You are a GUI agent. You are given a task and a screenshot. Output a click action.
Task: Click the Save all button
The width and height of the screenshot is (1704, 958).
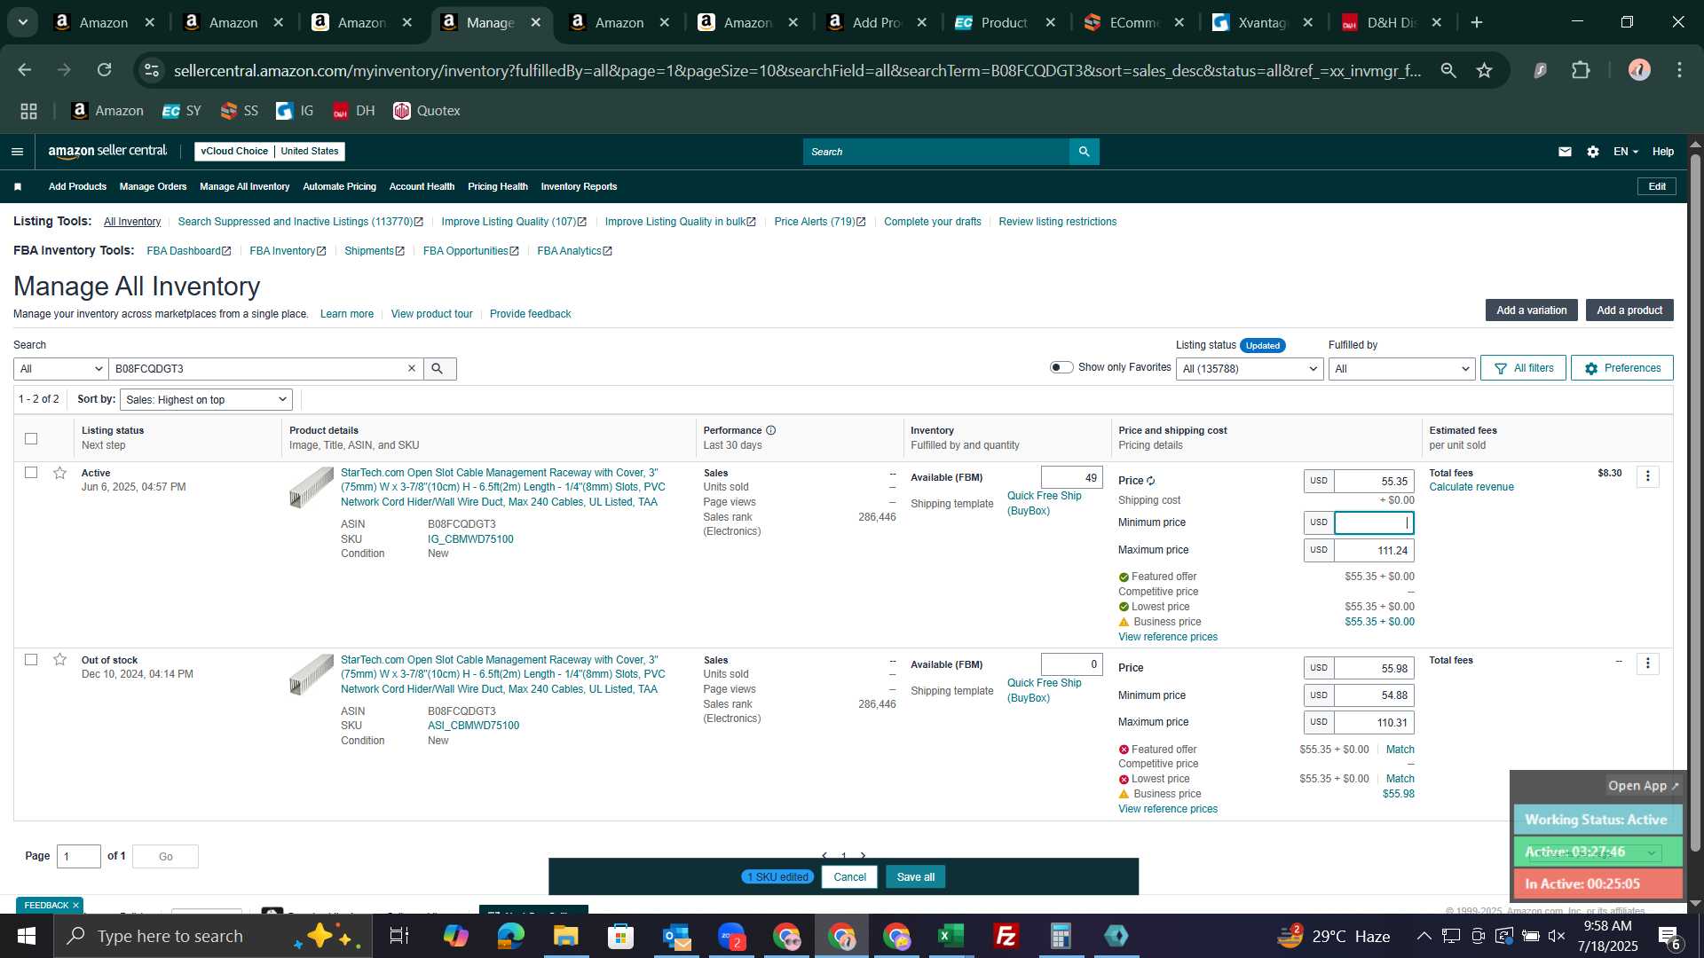915,877
